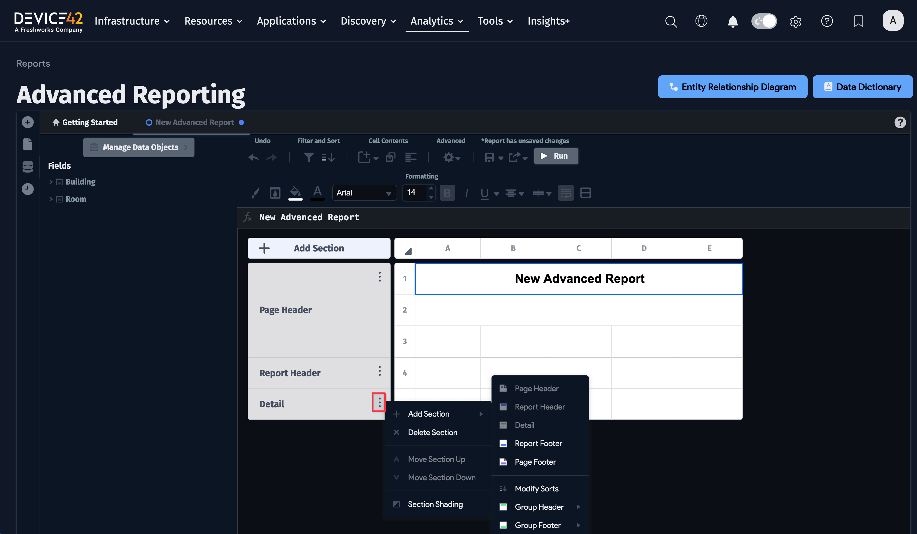
Task: Open global search magnifier
Action: [x=671, y=21]
